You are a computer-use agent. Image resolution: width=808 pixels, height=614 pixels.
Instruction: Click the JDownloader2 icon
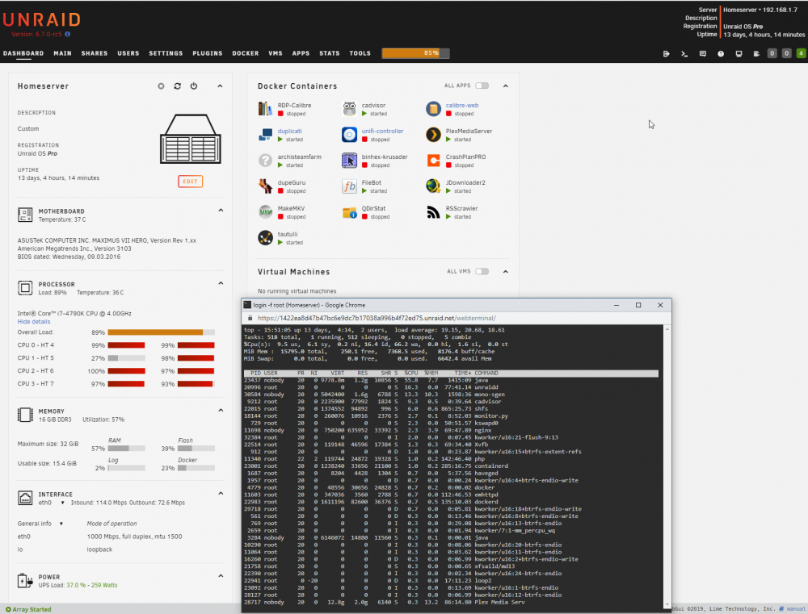click(x=433, y=186)
